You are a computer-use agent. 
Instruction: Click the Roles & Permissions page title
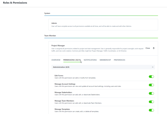click(15, 3)
